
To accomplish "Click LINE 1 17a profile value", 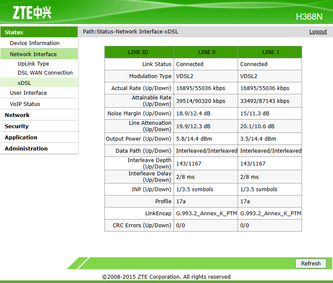I will (x=245, y=201).
